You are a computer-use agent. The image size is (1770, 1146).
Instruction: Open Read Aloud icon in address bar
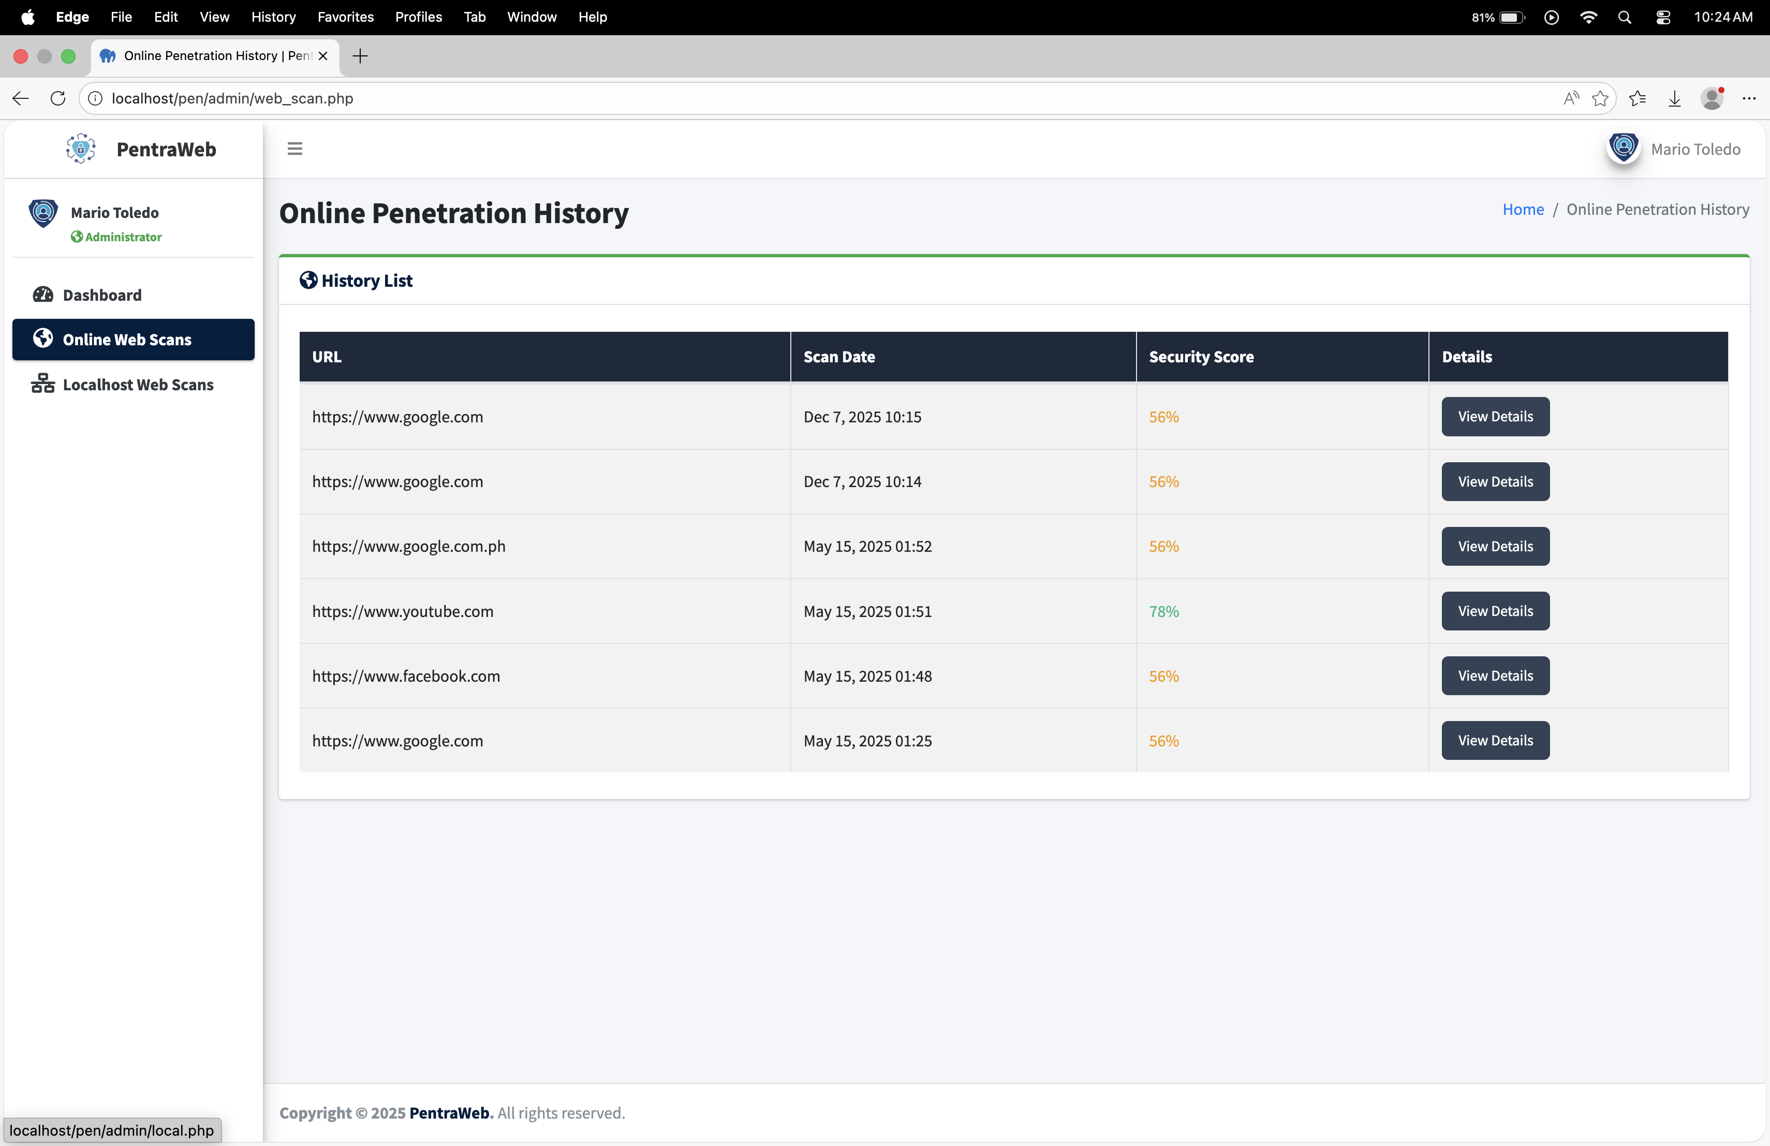point(1571,98)
